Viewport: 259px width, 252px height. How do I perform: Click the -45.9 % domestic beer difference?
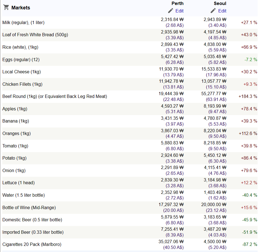[x=249, y=220]
